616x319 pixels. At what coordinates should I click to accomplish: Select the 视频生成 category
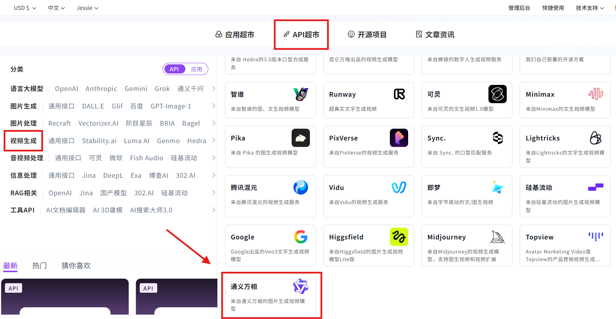(23, 140)
